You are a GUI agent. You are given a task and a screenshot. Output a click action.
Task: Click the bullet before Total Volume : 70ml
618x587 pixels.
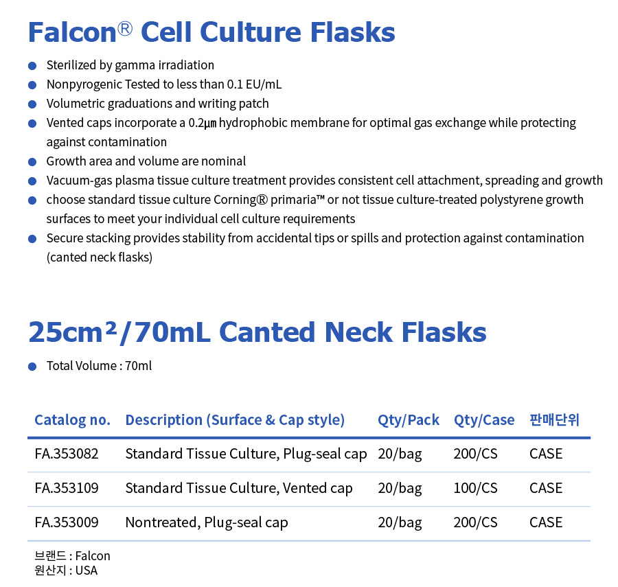click(32, 367)
